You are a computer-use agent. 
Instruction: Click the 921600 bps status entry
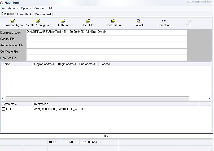click(89, 142)
